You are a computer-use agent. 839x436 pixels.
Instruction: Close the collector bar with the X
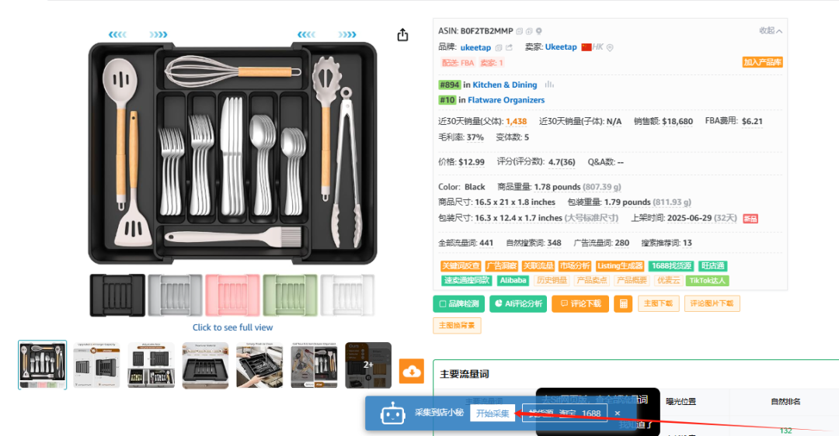coord(617,413)
